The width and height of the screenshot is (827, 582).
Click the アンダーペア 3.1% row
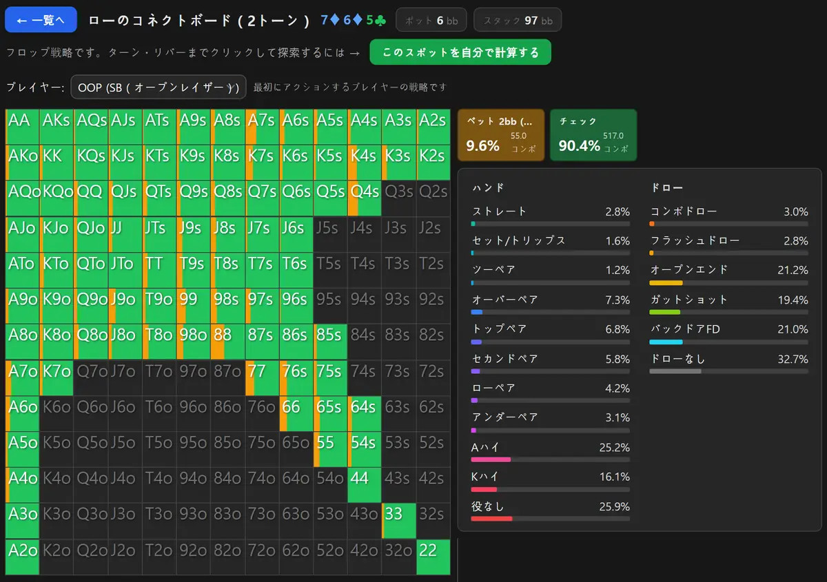pyautogui.click(x=551, y=423)
